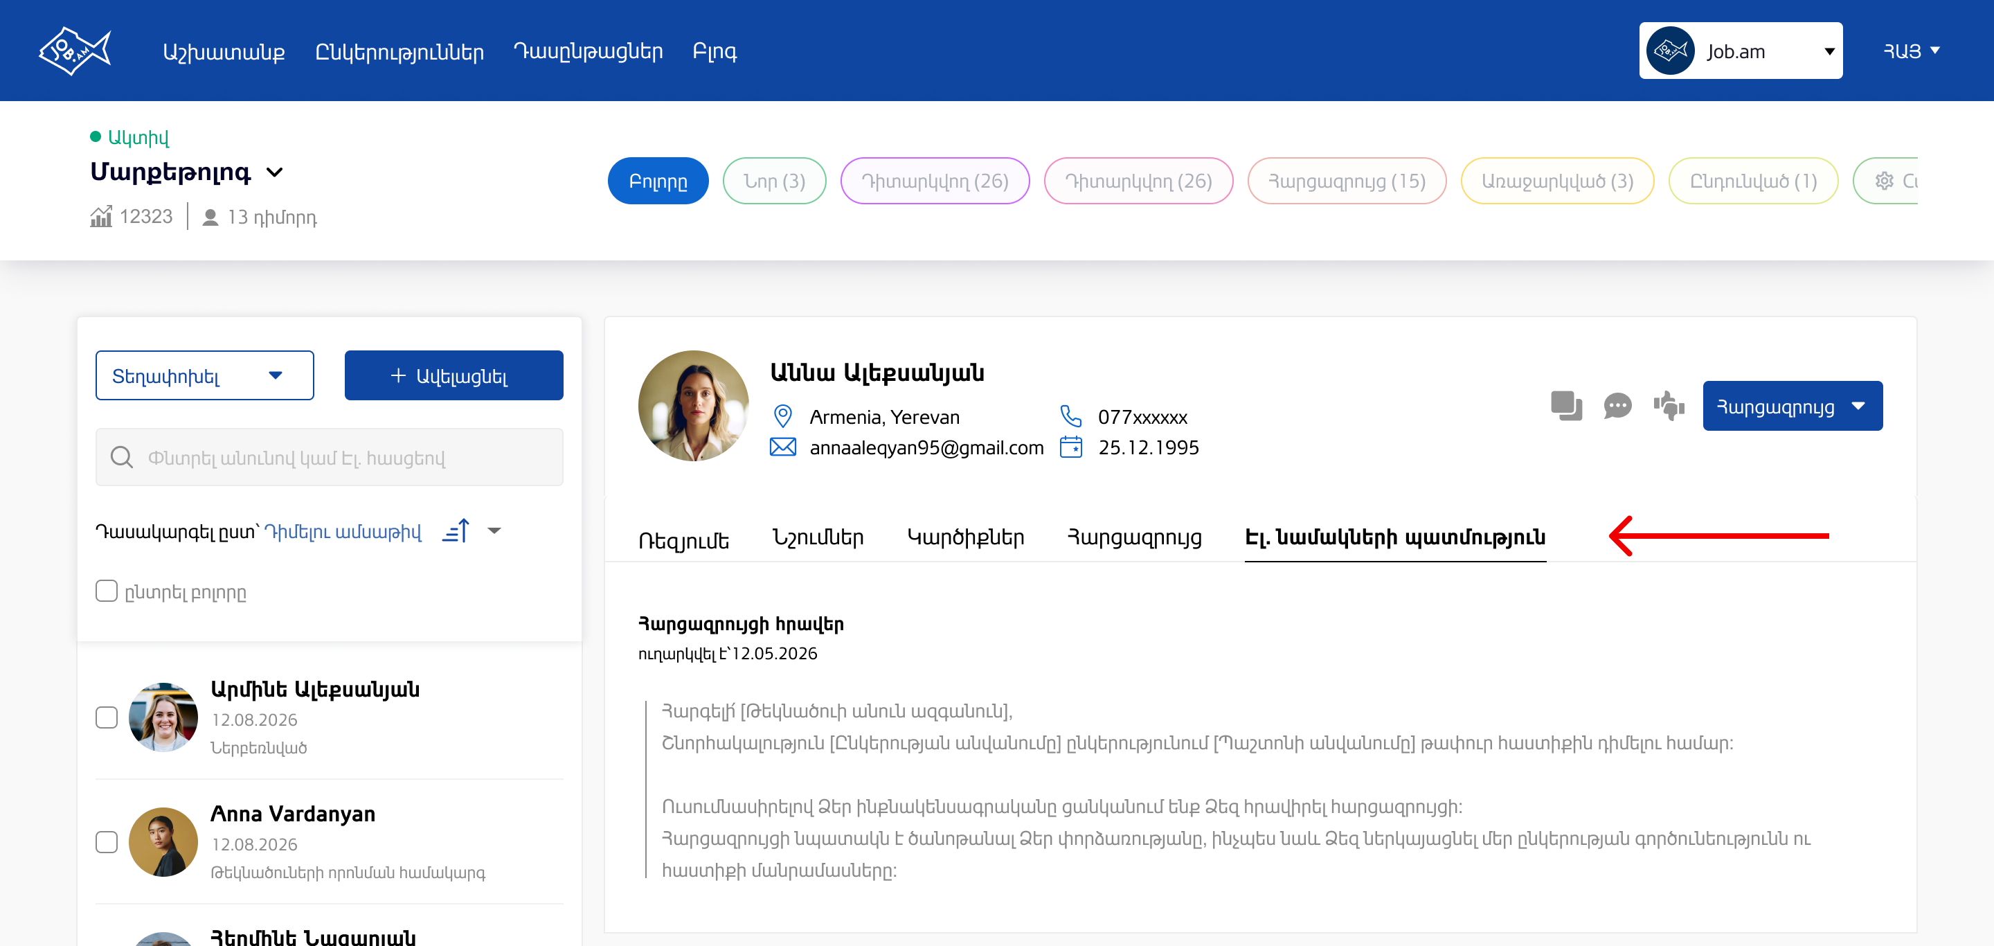Screen dimensions: 1994x946
Task: Click the thumbs rating icon
Action: tap(1669, 406)
